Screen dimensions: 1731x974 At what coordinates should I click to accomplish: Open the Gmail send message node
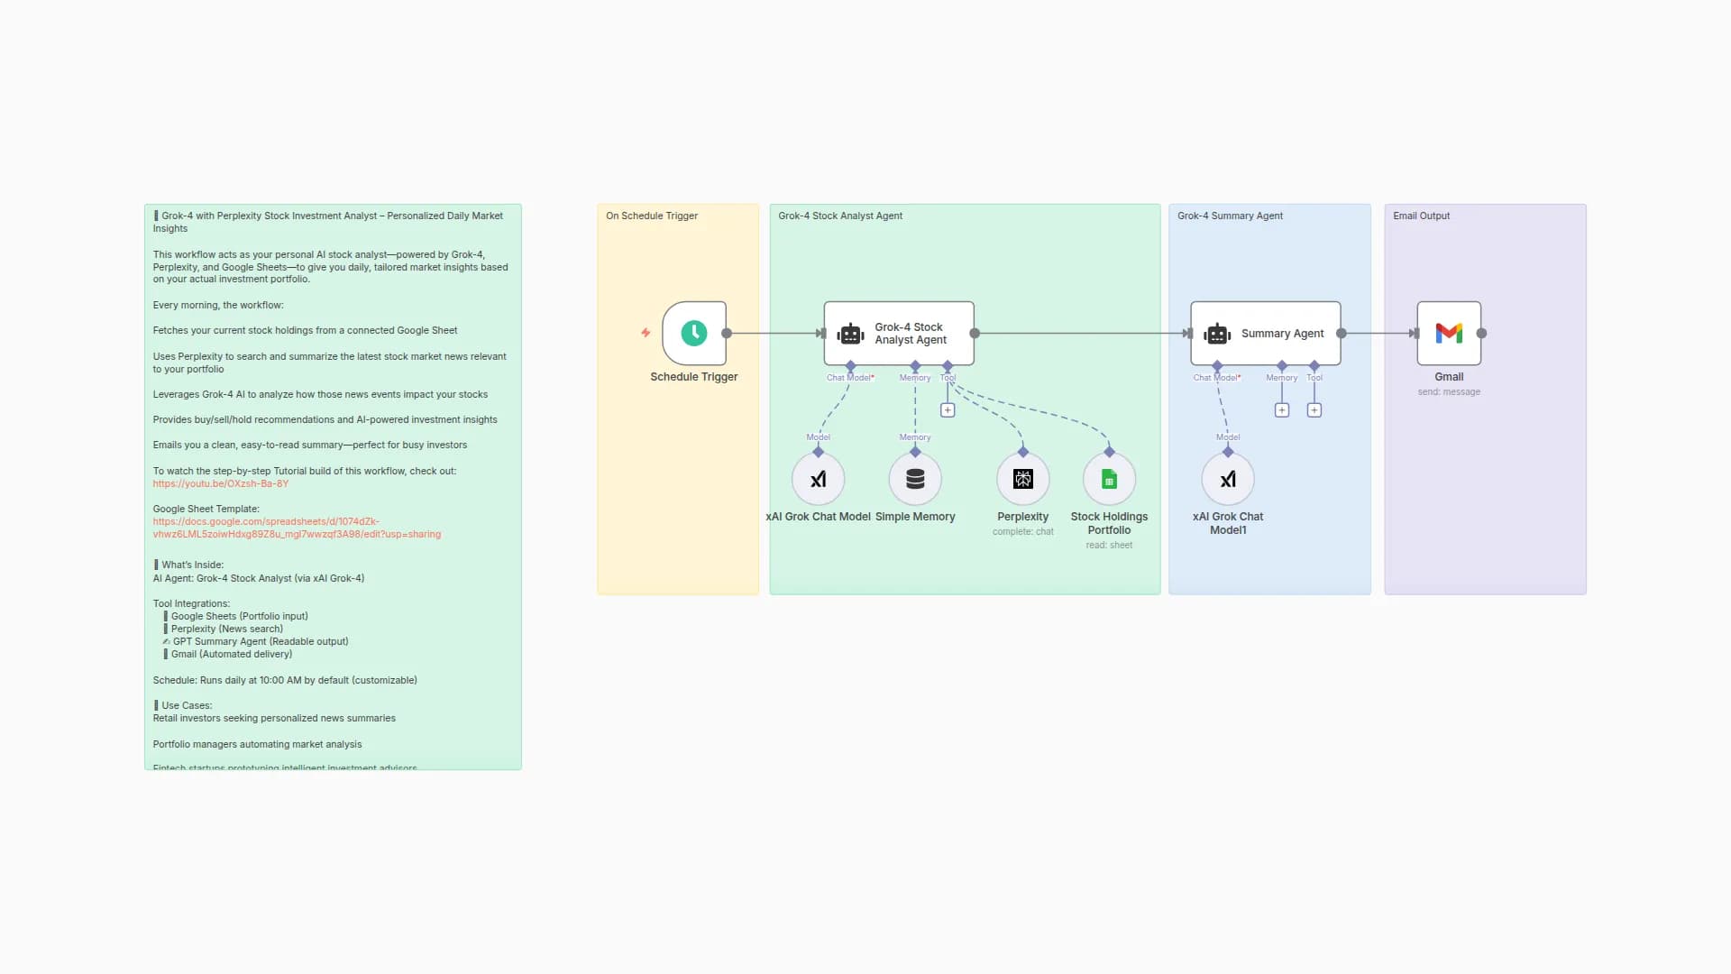click(x=1448, y=333)
